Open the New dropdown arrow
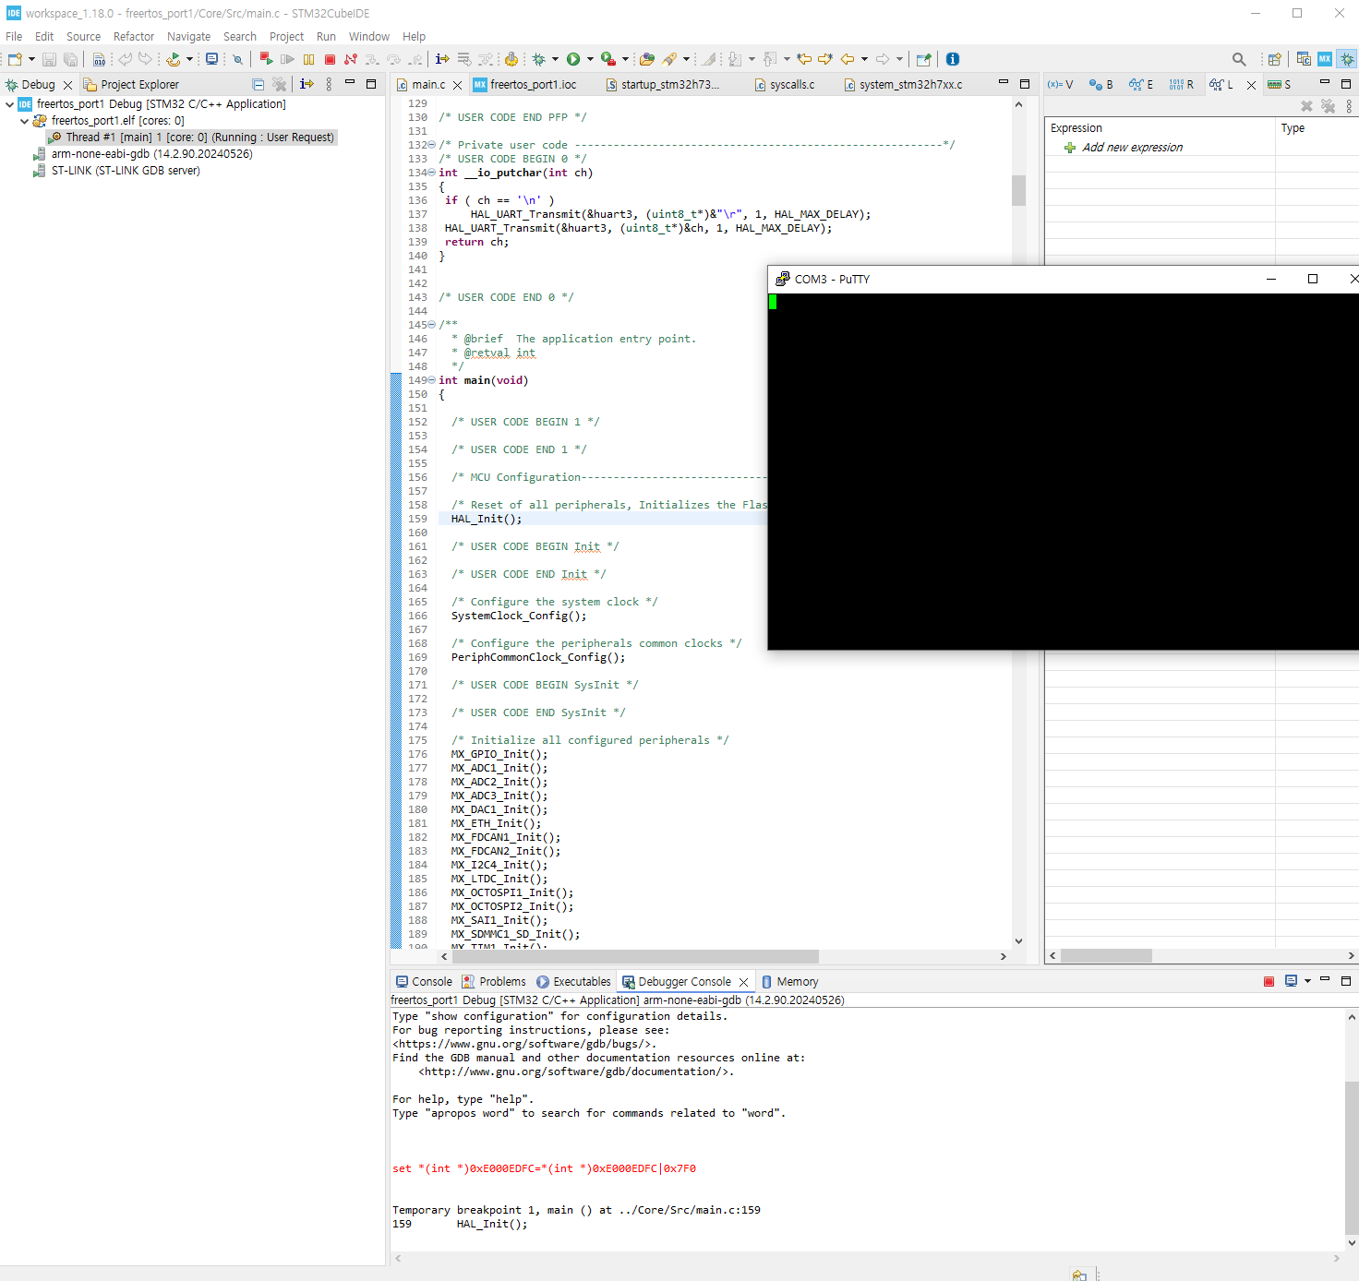The width and height of the screenshot is (1359, 1281). (31, 59)
